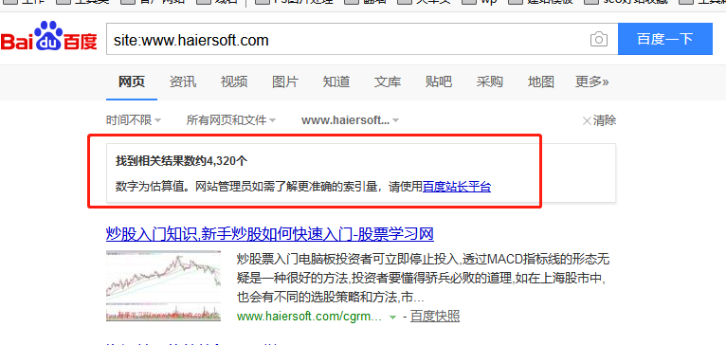Open the 百度快照 cached page link
The image size is (726, 345).
click(435, 317)
